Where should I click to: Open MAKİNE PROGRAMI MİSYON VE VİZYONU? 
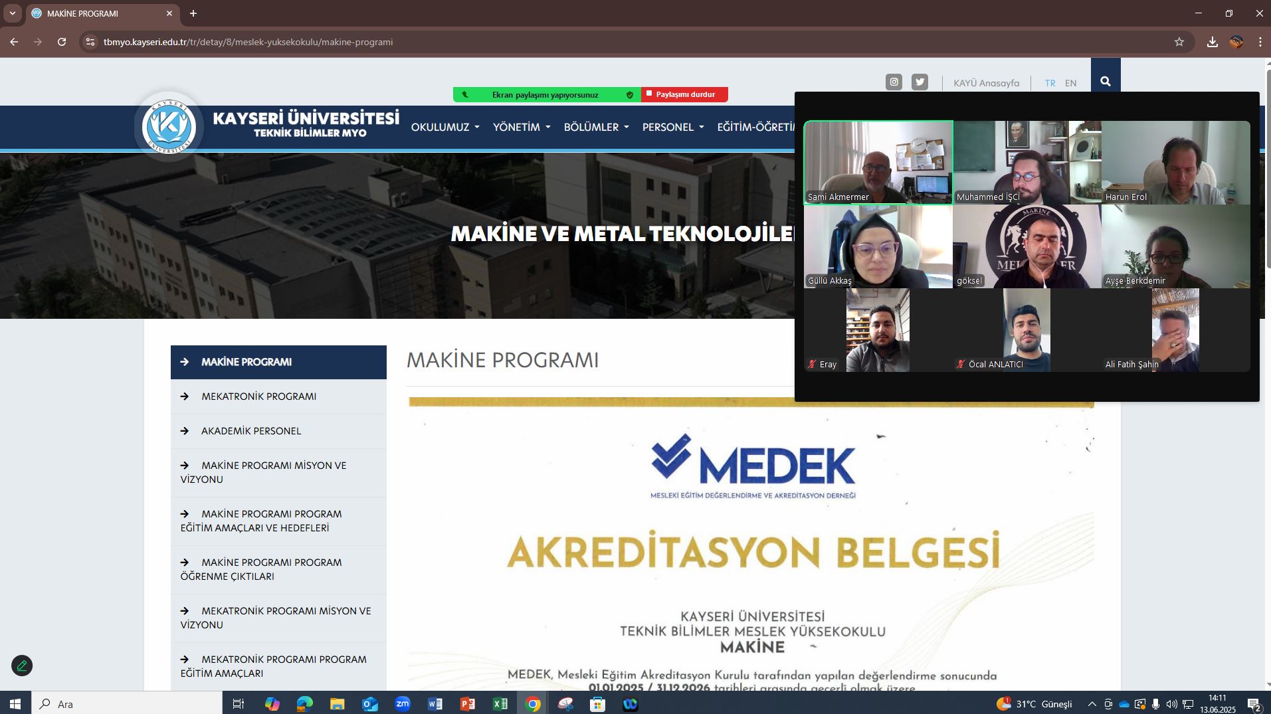coord(278,472)
